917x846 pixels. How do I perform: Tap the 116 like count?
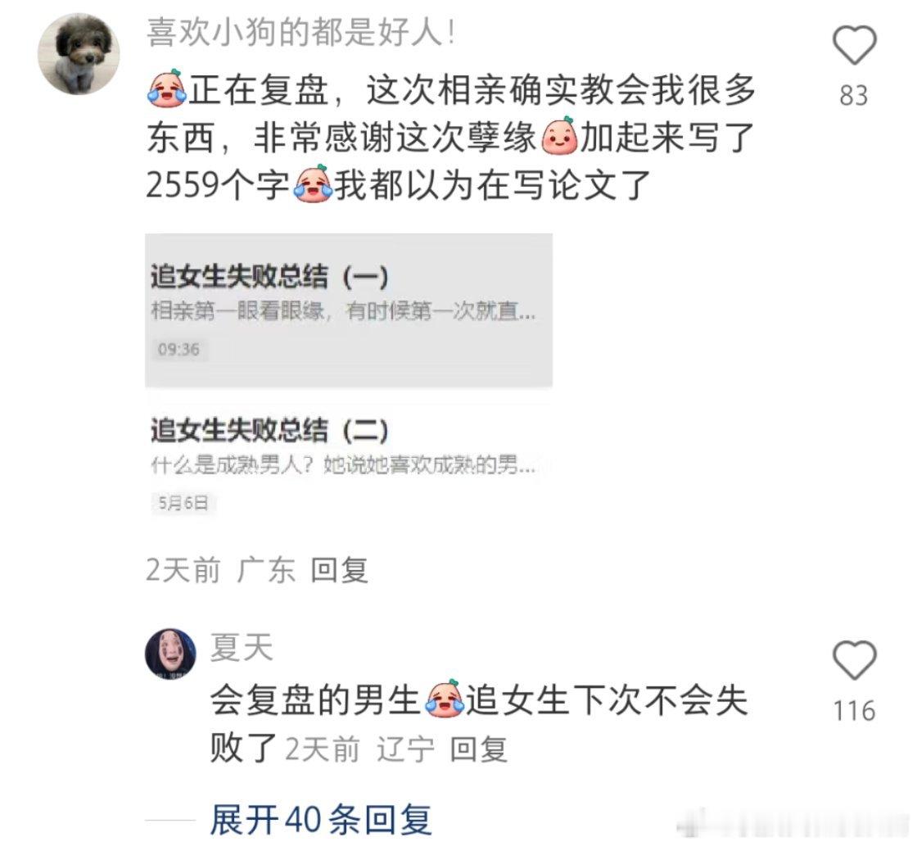855,711
